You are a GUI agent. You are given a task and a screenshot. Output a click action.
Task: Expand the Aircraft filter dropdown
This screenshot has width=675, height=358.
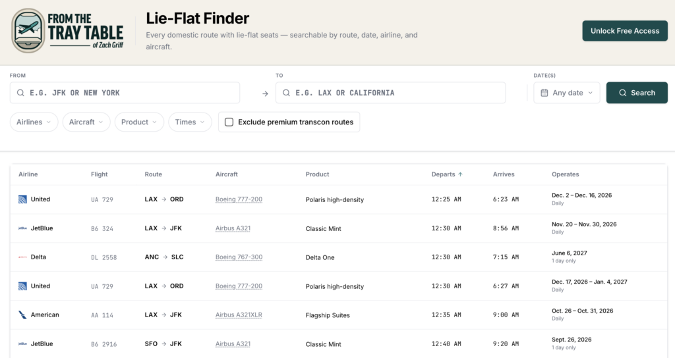(x=86, y=122)
